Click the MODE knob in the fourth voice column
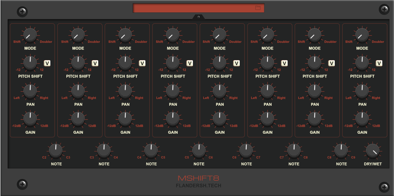Image resolution: width=394 pixels, height=196 pixels. click(173, 35)
